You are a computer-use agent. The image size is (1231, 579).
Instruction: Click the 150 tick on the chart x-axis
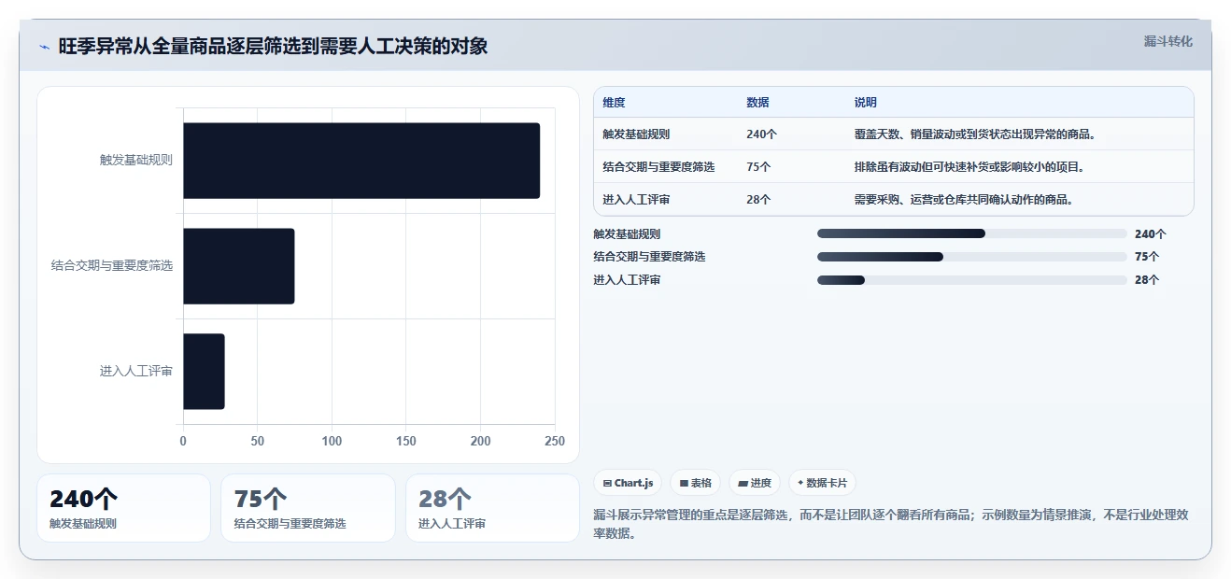tap(405, 442)
